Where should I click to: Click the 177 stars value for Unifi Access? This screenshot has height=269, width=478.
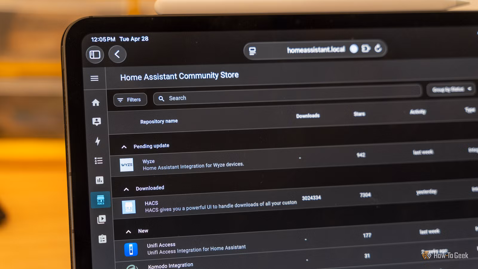pyautogui.click(x=367, y=236)
